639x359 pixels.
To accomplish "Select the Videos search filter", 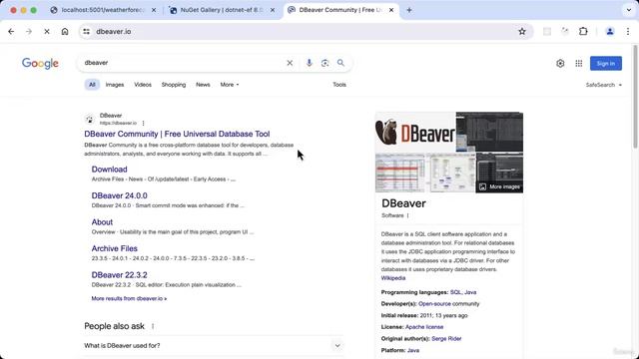I will point(143,85).
